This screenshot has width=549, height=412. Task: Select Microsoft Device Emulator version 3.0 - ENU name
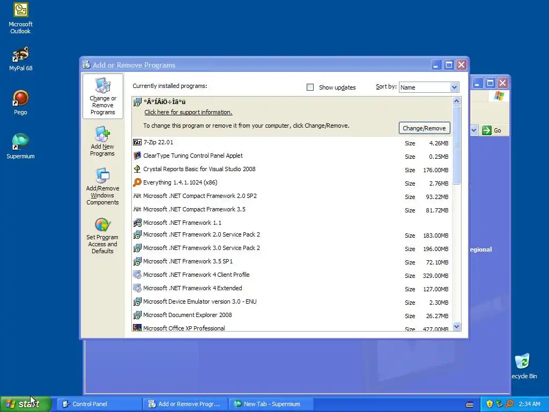(200, 301)
